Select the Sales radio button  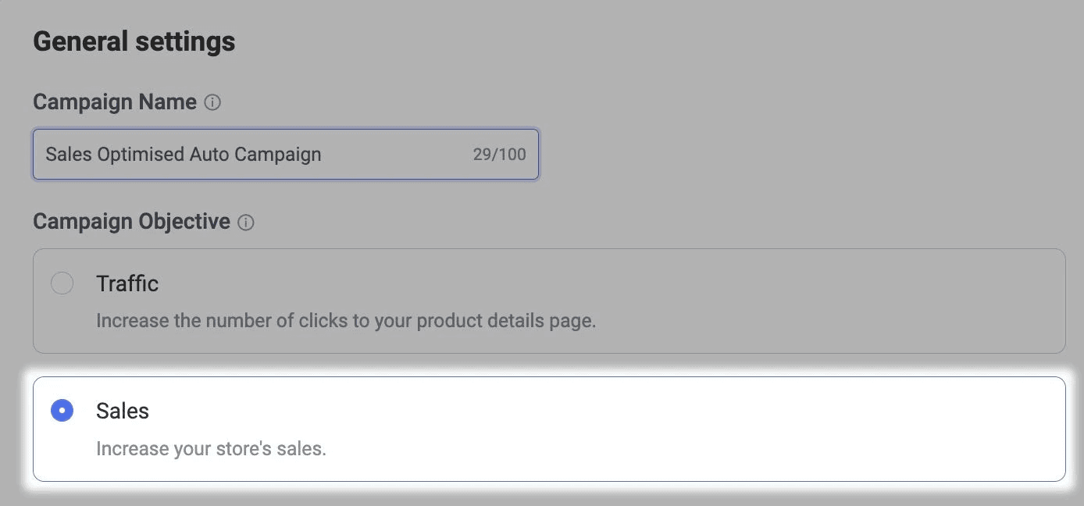point(62,410)
